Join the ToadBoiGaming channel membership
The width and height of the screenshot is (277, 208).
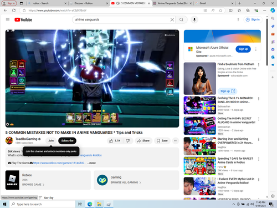point(51,141)
